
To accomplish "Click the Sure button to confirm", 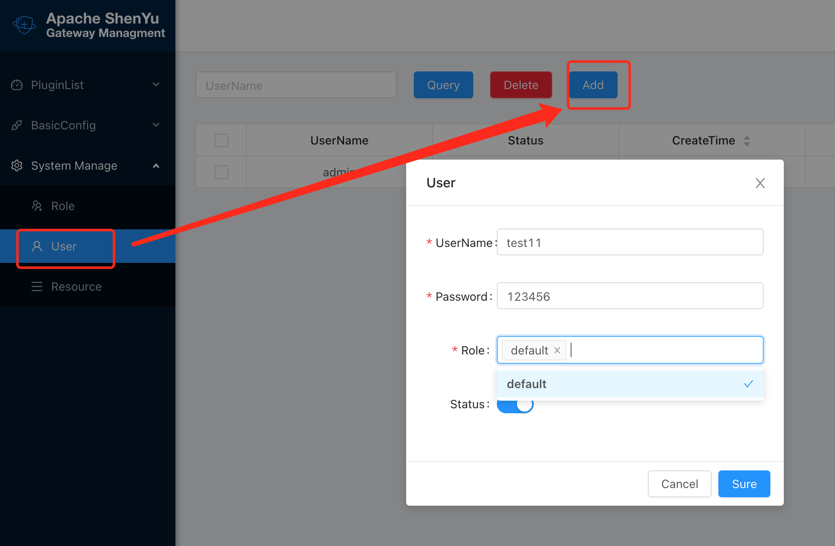I will pyautogui.click(x=744, y=484).
